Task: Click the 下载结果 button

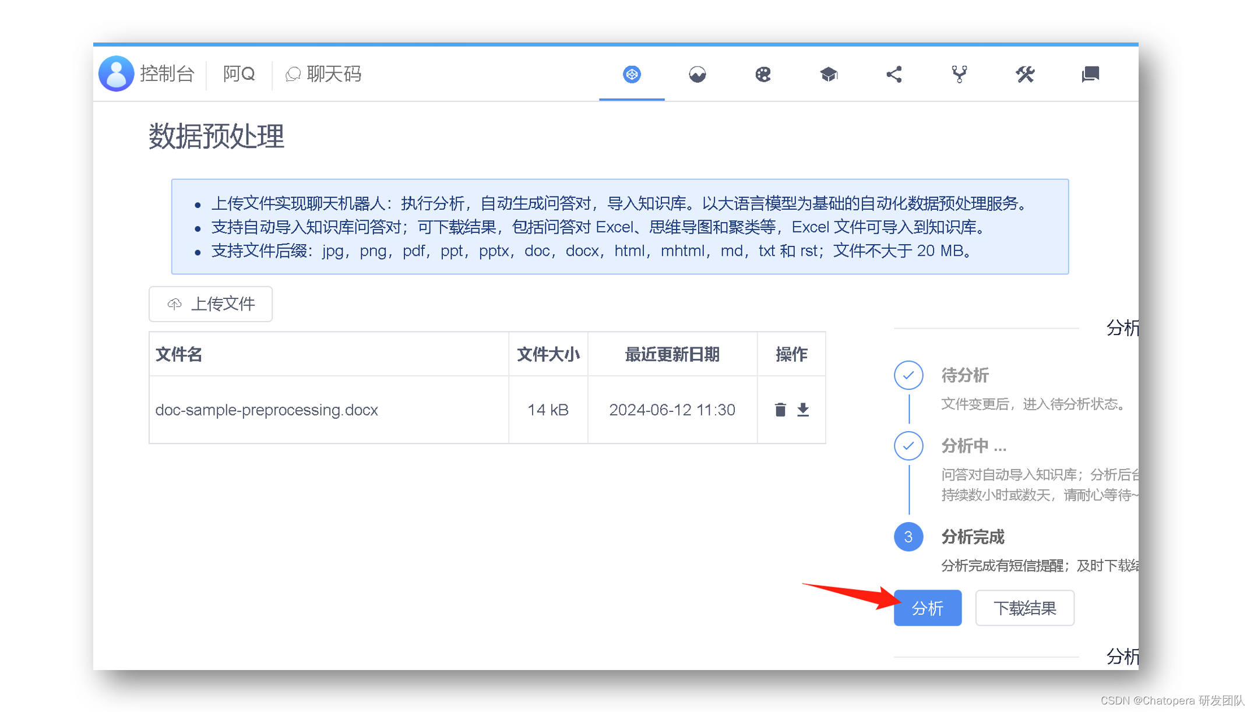Action: pyautogui.click(x=1024, y=608)
